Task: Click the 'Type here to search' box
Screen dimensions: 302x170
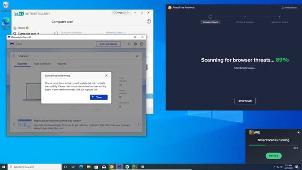Action: pyautogui.click(x=34, y=167)
